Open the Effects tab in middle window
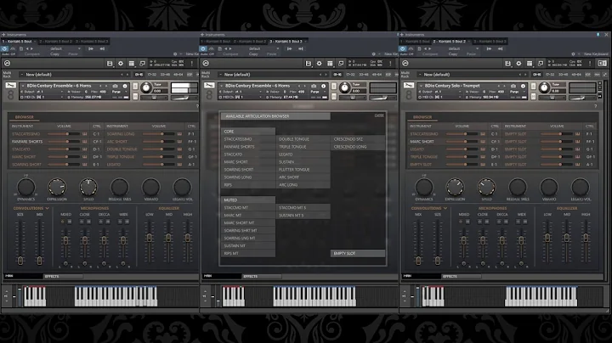 pyautogui.click(x=261, y=276)
